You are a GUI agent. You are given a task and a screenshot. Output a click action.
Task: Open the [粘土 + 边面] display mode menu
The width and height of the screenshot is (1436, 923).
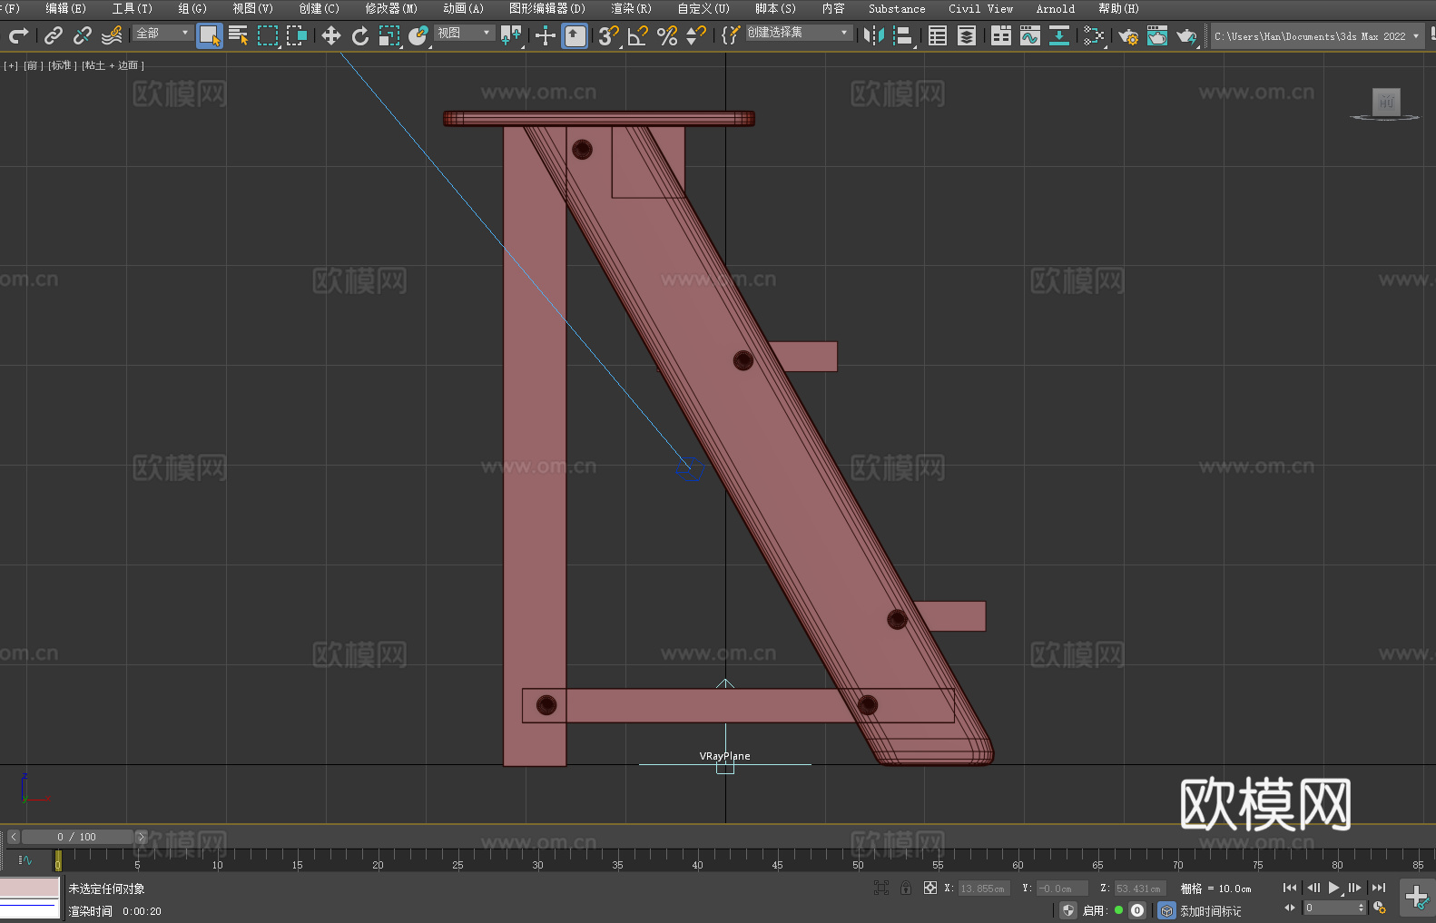(x=113, y=65)
